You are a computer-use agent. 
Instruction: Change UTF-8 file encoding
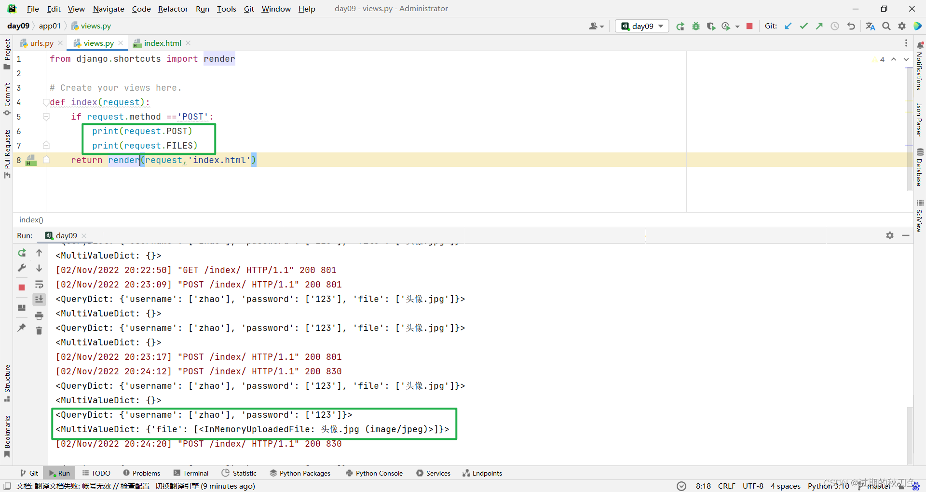[x=753, y=486]
